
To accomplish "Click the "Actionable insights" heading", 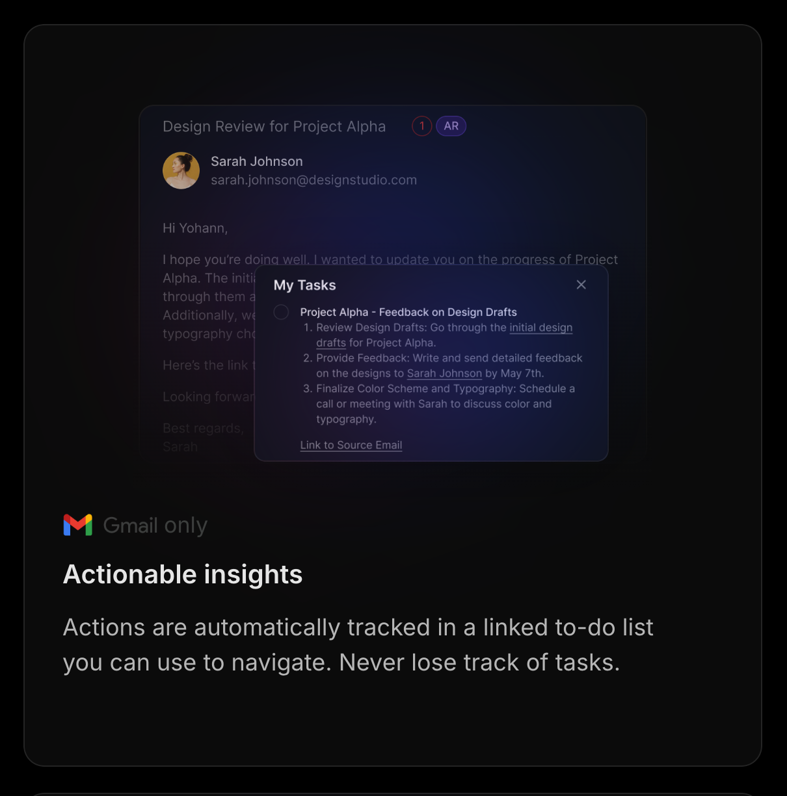I will pos(183,574).
